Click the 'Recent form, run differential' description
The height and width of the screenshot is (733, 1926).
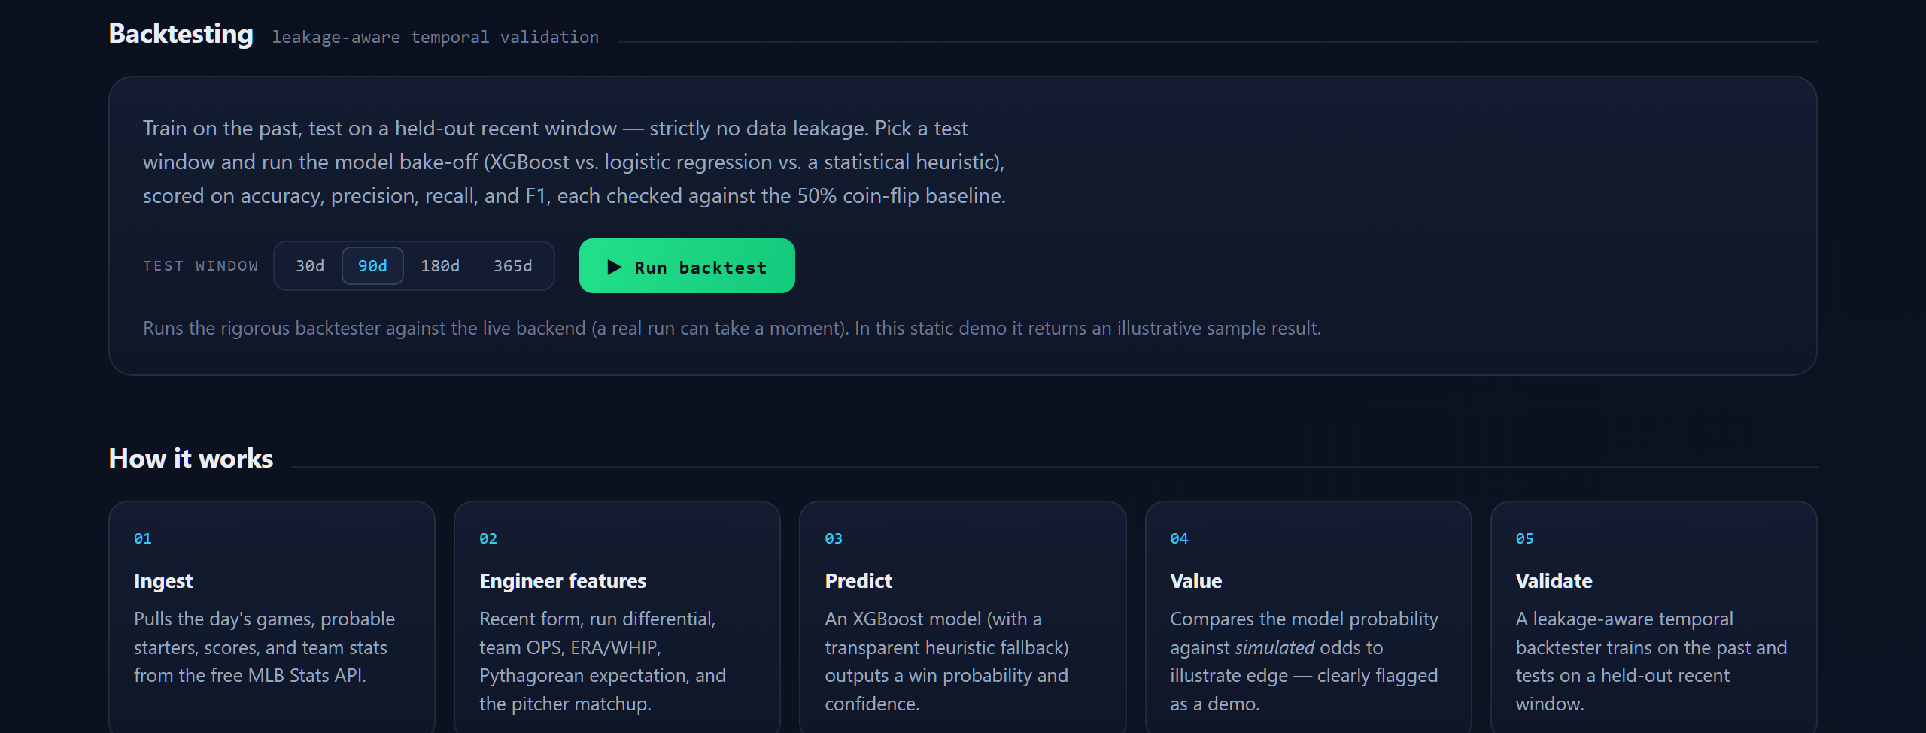[x=603, y=662]
